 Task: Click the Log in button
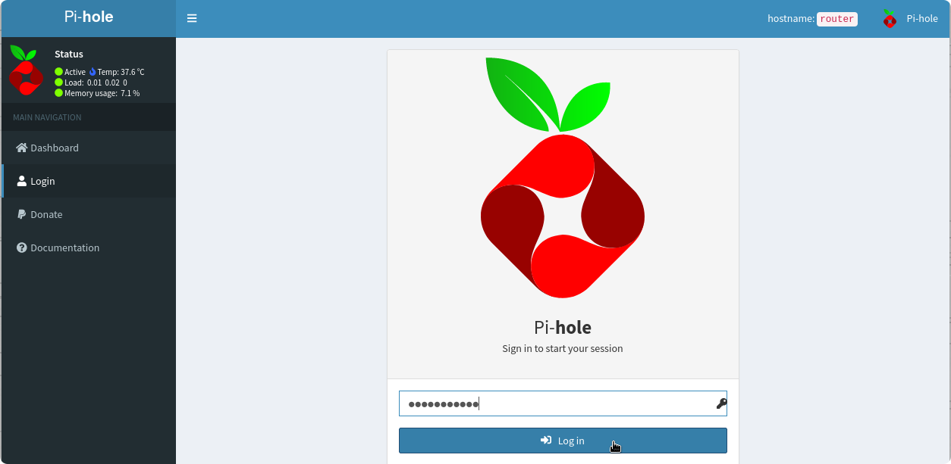563,441
